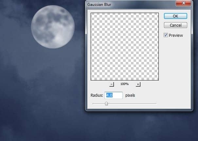The image size is (198, 141).
Task: Click the moon in the canvas image
Action: pyautogui.click(x=53, y=27)
